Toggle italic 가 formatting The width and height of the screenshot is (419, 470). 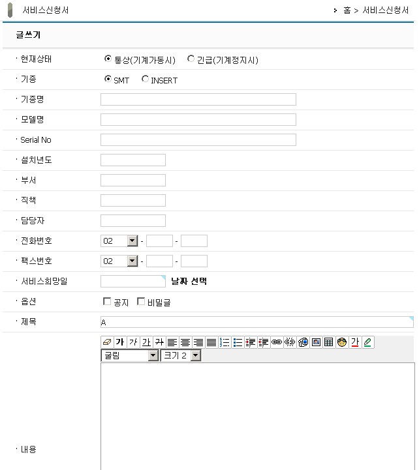133,342
